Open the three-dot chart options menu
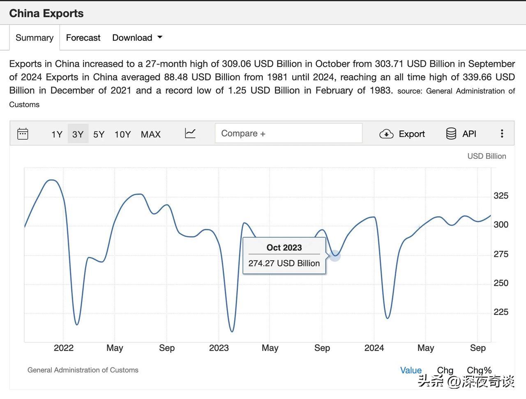Image resolution: width=526 pixels, height=399 pixels. pos(502,133)
